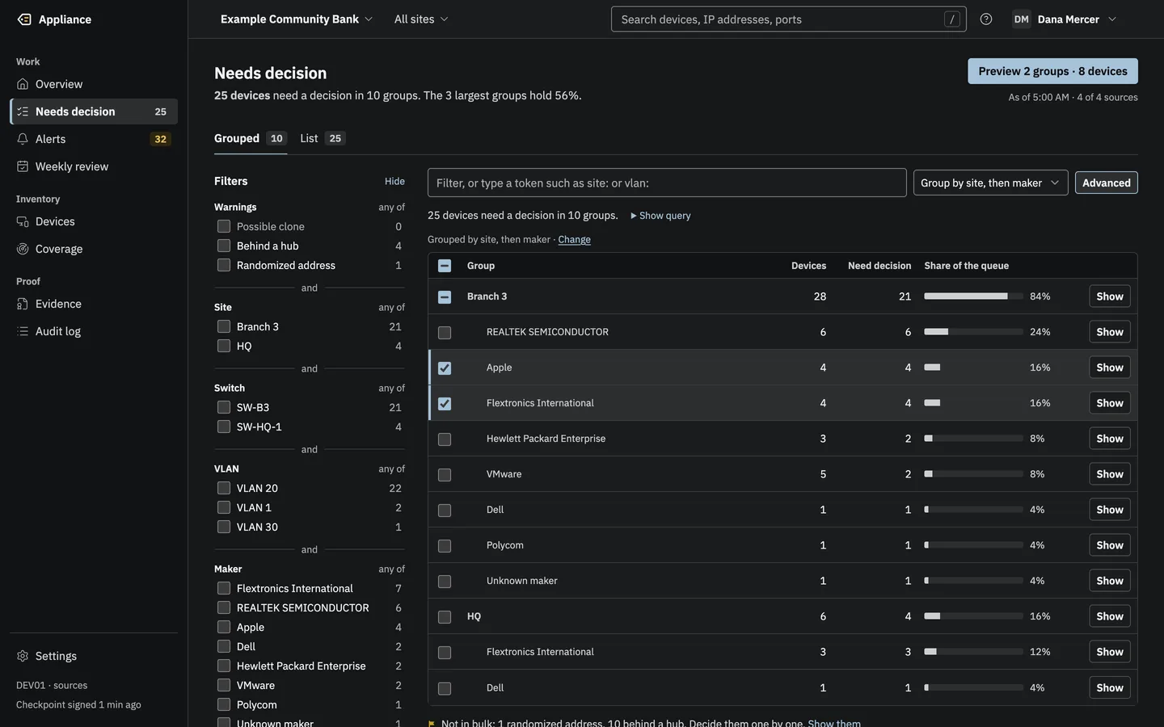The image size is (1164, 727).
Task: Open the Dana Mercer account menu
Action: pyautogui.click(x=1065, y=19)
